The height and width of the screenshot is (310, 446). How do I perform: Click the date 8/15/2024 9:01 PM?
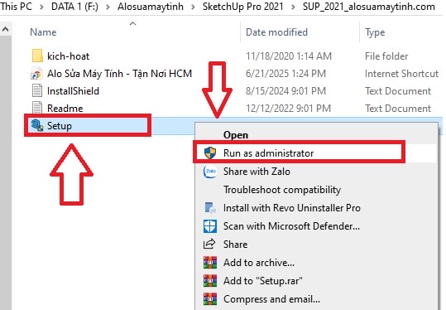[x=285, y=91]
